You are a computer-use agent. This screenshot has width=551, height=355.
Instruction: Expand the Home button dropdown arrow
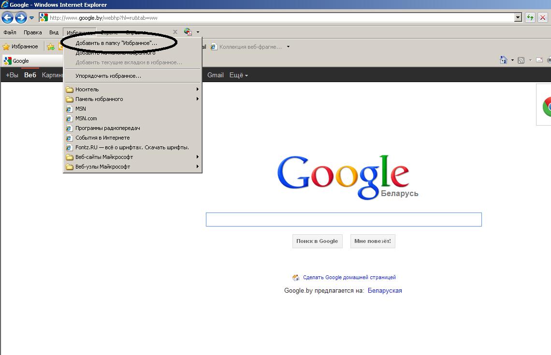coord(512,60)
